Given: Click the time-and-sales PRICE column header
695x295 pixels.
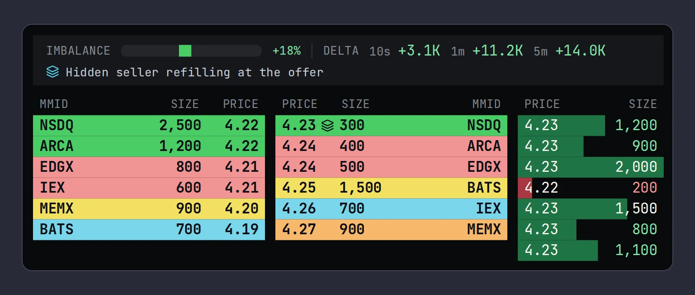Looking at the screenshot, I should click(x=542, y=104).
